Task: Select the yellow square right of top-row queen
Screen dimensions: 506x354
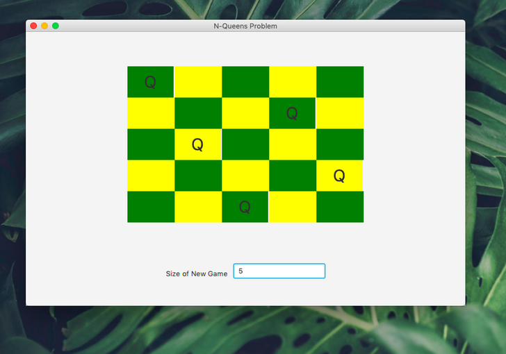Action: 198,82
